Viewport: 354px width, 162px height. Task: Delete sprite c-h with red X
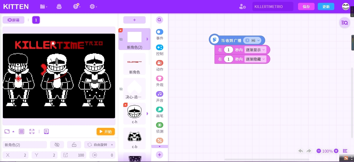[125, 105]
